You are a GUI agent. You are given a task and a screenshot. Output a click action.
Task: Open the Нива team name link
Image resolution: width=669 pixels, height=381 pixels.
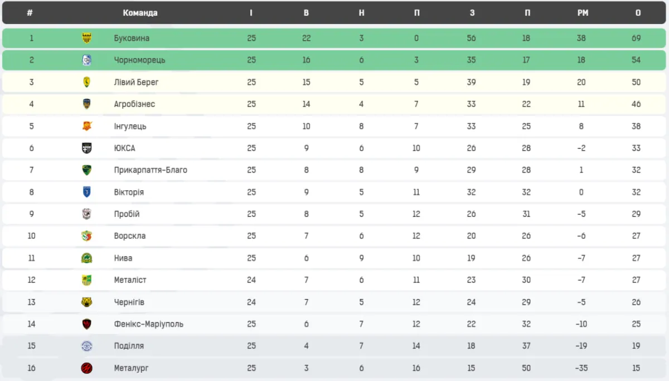pos(123,258)
